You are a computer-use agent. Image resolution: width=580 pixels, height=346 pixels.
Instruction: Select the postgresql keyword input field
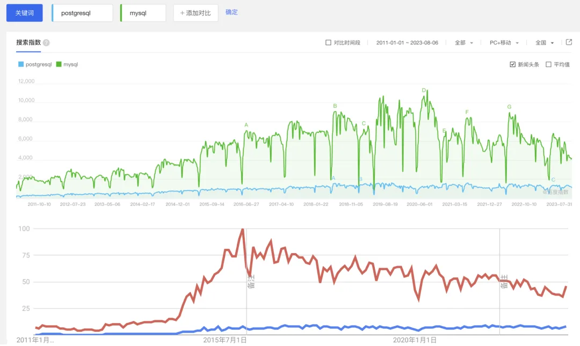pos(83,13)
